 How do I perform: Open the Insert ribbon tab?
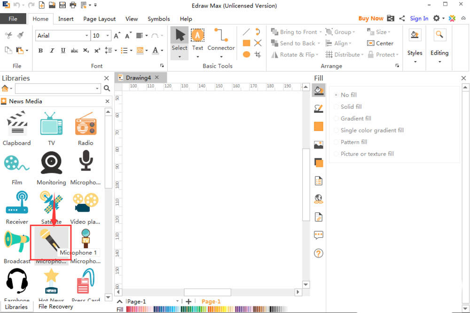pos(66,19)
